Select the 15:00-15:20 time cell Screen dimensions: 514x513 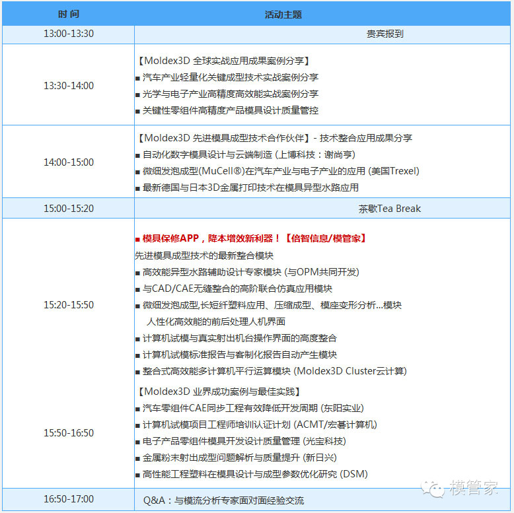[x=69, y=209]
